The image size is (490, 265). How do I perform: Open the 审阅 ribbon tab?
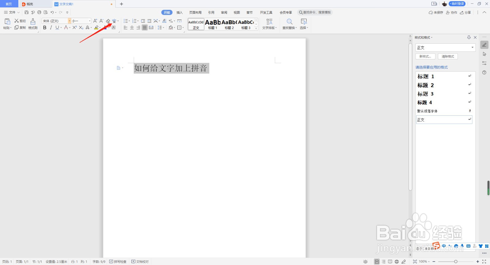coord(224,13)
